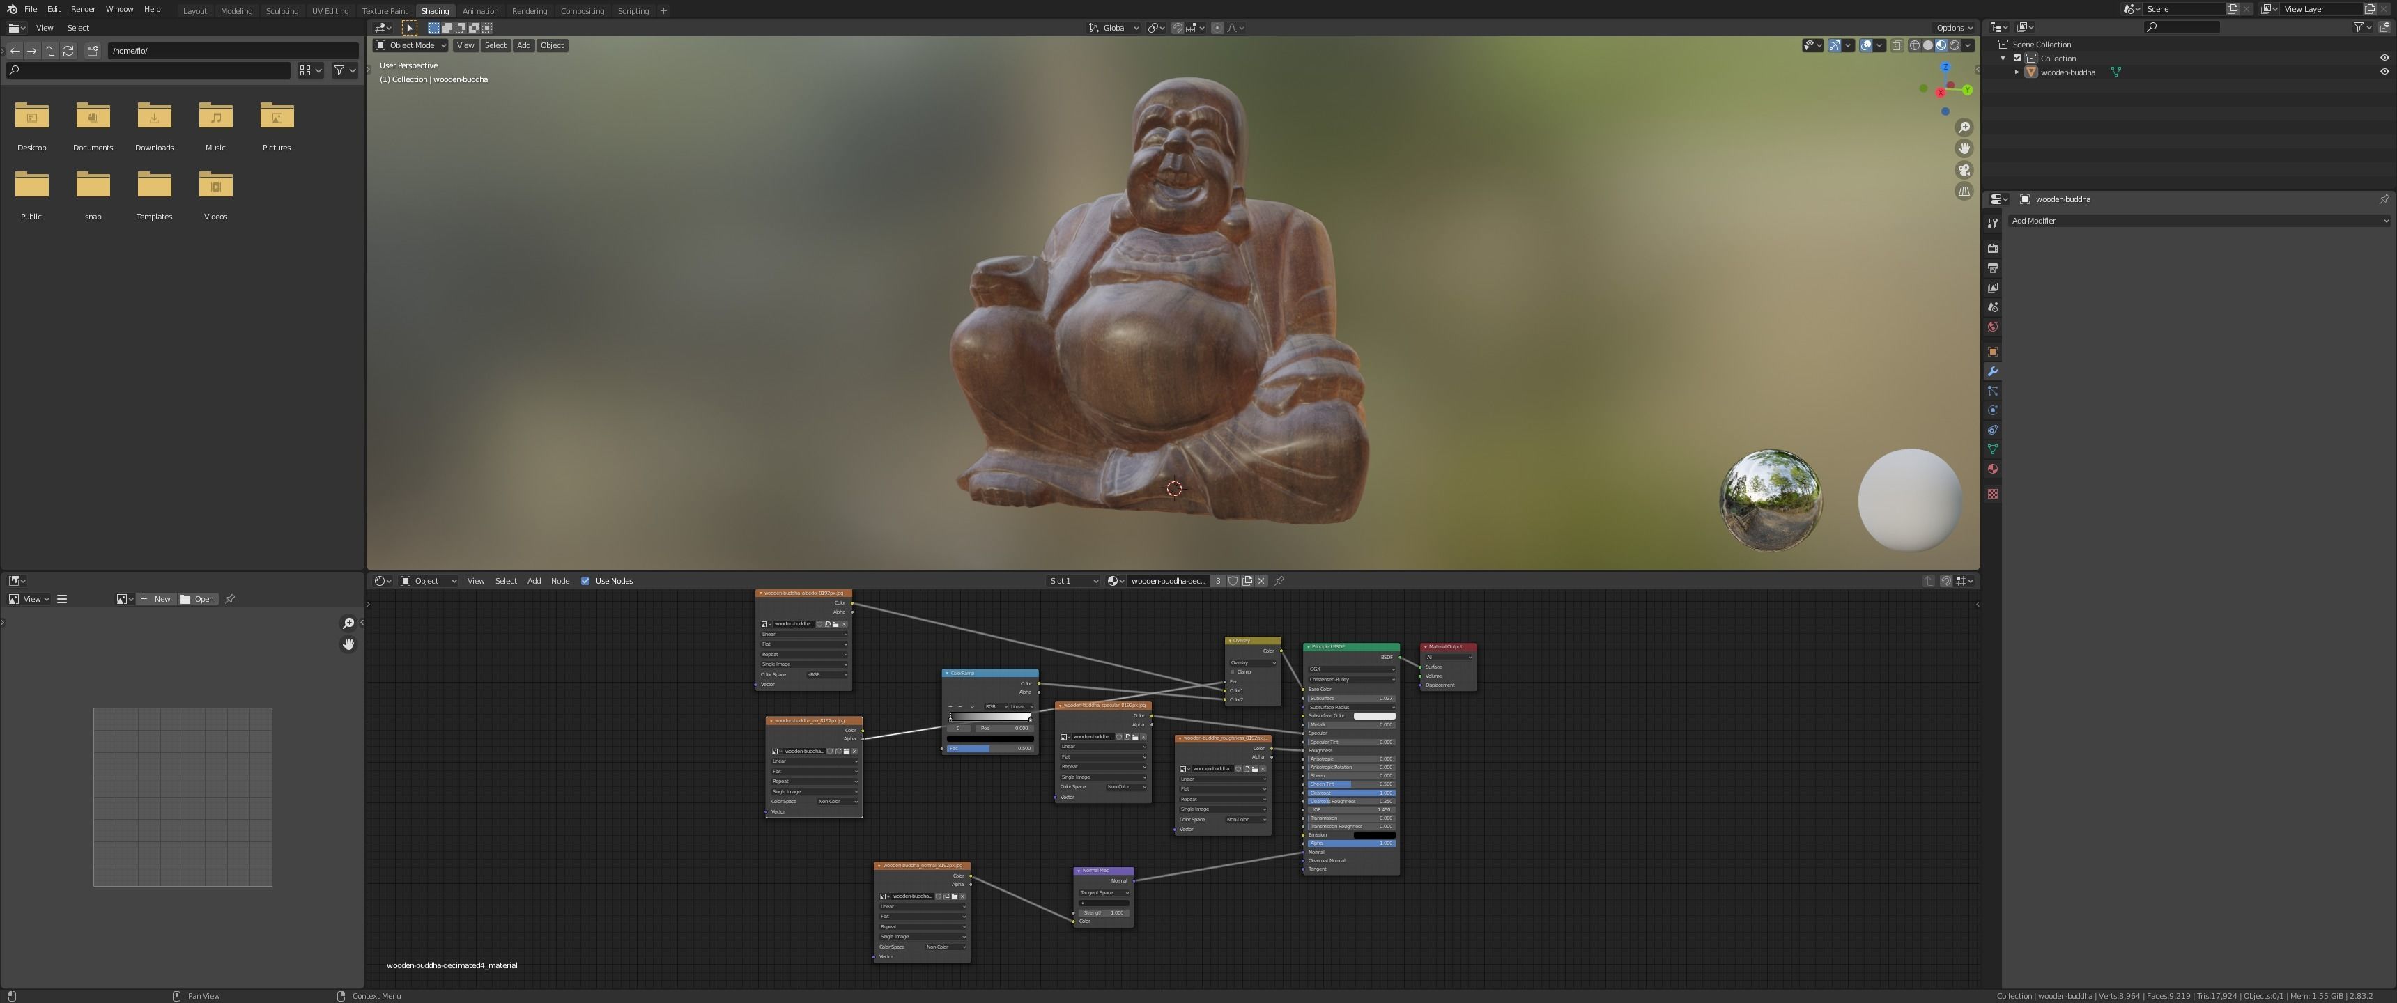Go to the parent directory in file browser
The height and width of the screenshot is (1003, 2397).
[50, 51]
